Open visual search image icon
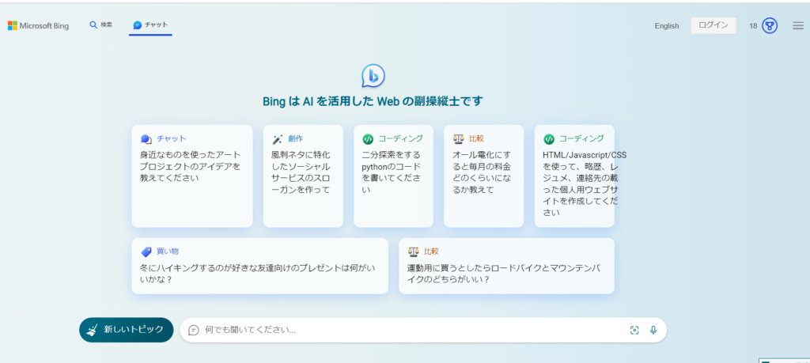 pos(634,331)
